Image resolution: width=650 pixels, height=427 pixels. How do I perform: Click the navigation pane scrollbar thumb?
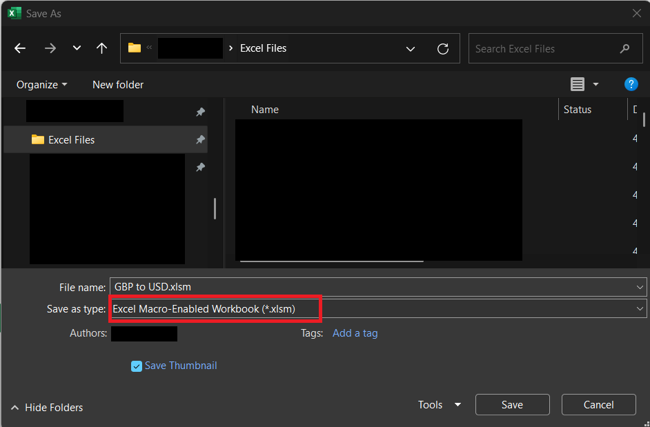215,208
